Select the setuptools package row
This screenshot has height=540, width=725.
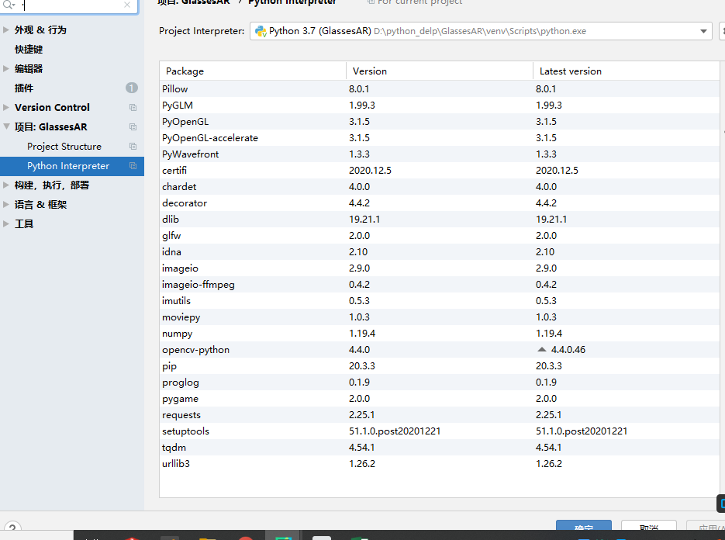pyautogui.click(x=440, y=431)
